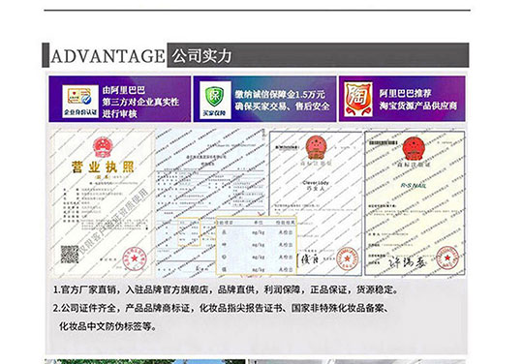Screen dimensions: 523x364
Task: Click the red Taobao supplier badge icon
Action: point(358,100)
